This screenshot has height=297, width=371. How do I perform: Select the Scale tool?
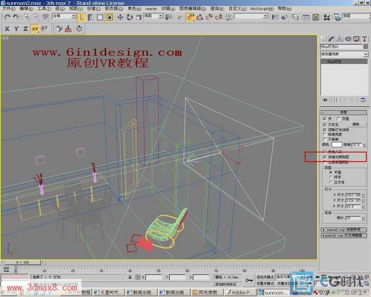(x=139, y=18)
